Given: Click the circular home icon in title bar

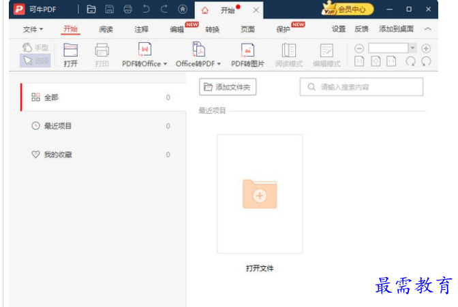Looking at the screenshot, I should [x=183, y=10].
